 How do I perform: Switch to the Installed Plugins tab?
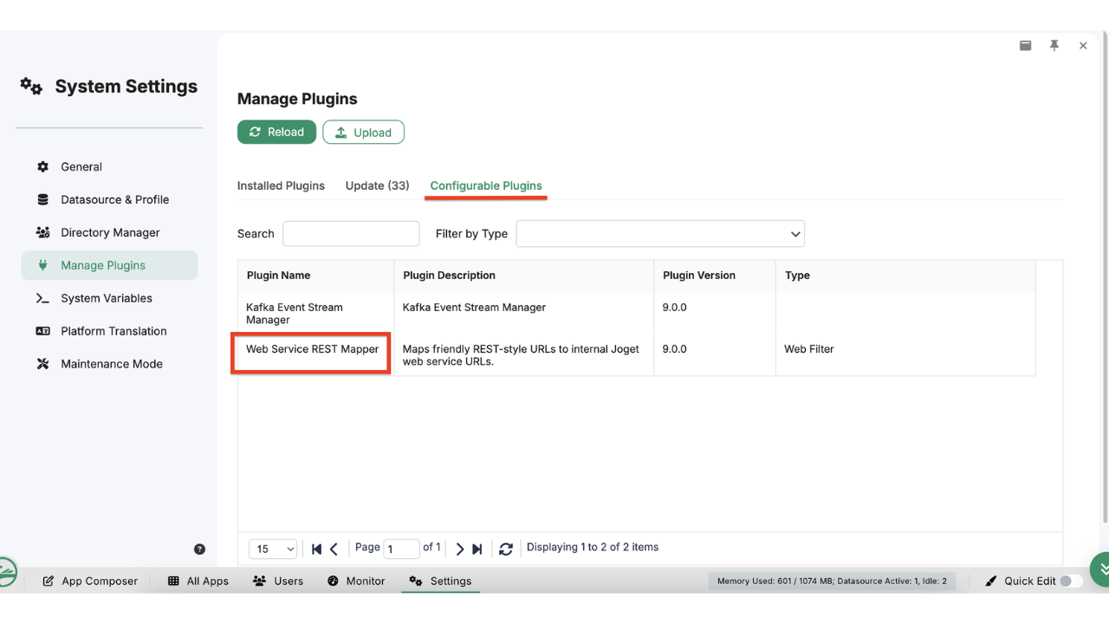click(x=281, y=185)
